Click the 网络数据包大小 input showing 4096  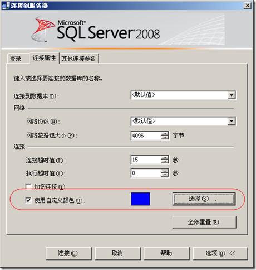tap(146, 136)
